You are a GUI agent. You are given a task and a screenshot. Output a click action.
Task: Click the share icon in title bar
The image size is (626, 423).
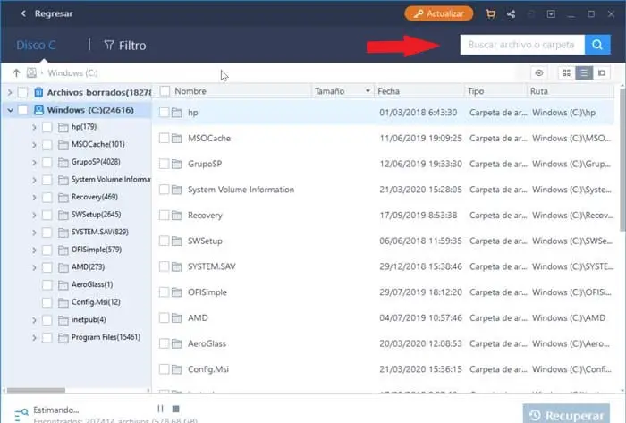click(x=511, y=14)
